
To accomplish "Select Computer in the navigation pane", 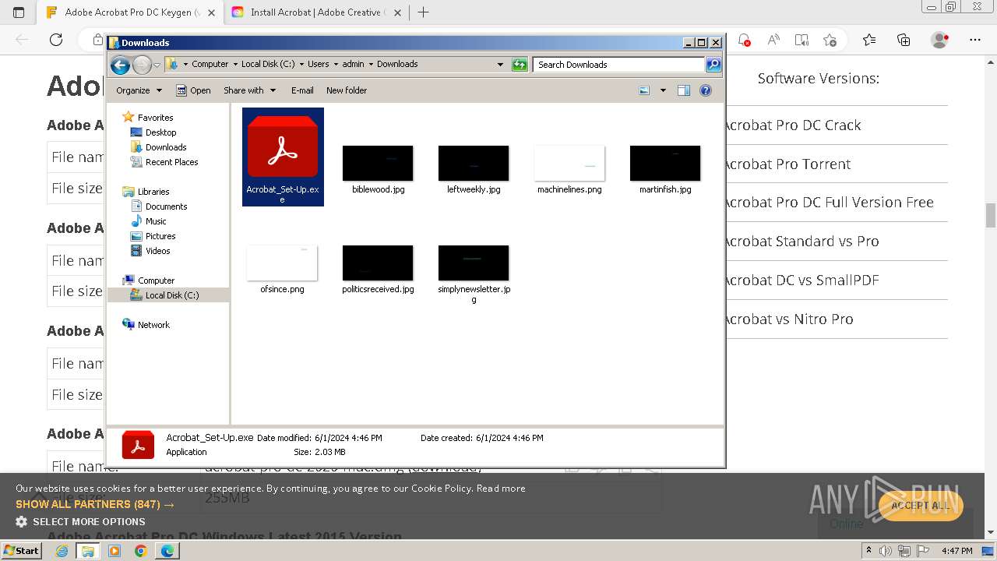I will coord(156,280).
